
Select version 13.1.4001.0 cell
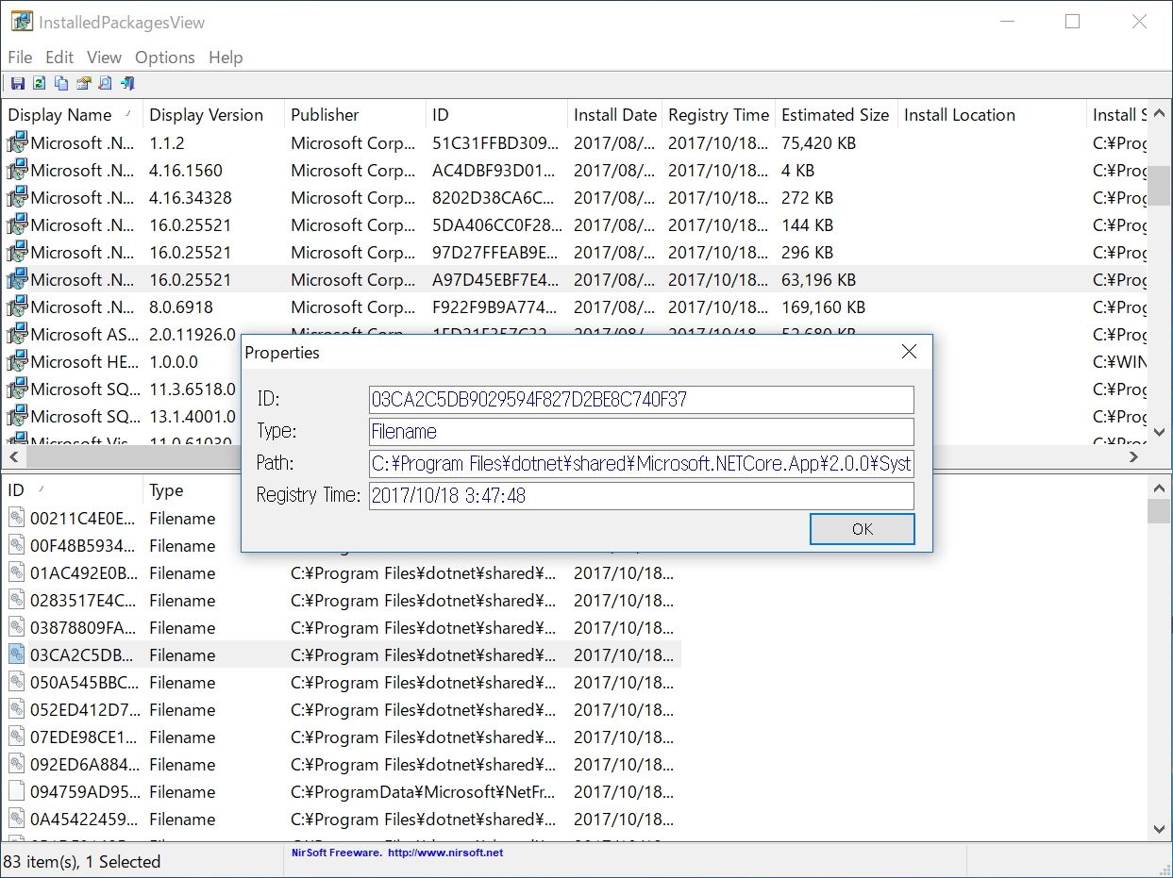pyautogui.click(x=193, y=416)
